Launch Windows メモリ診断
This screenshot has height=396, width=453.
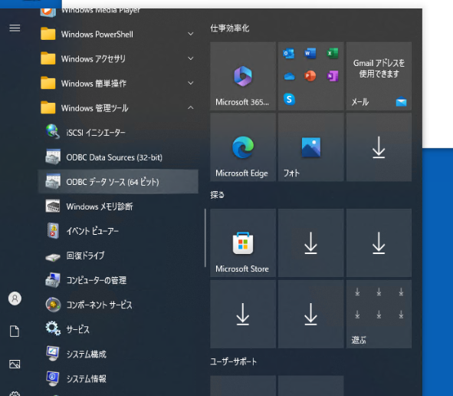click(118, 206)
